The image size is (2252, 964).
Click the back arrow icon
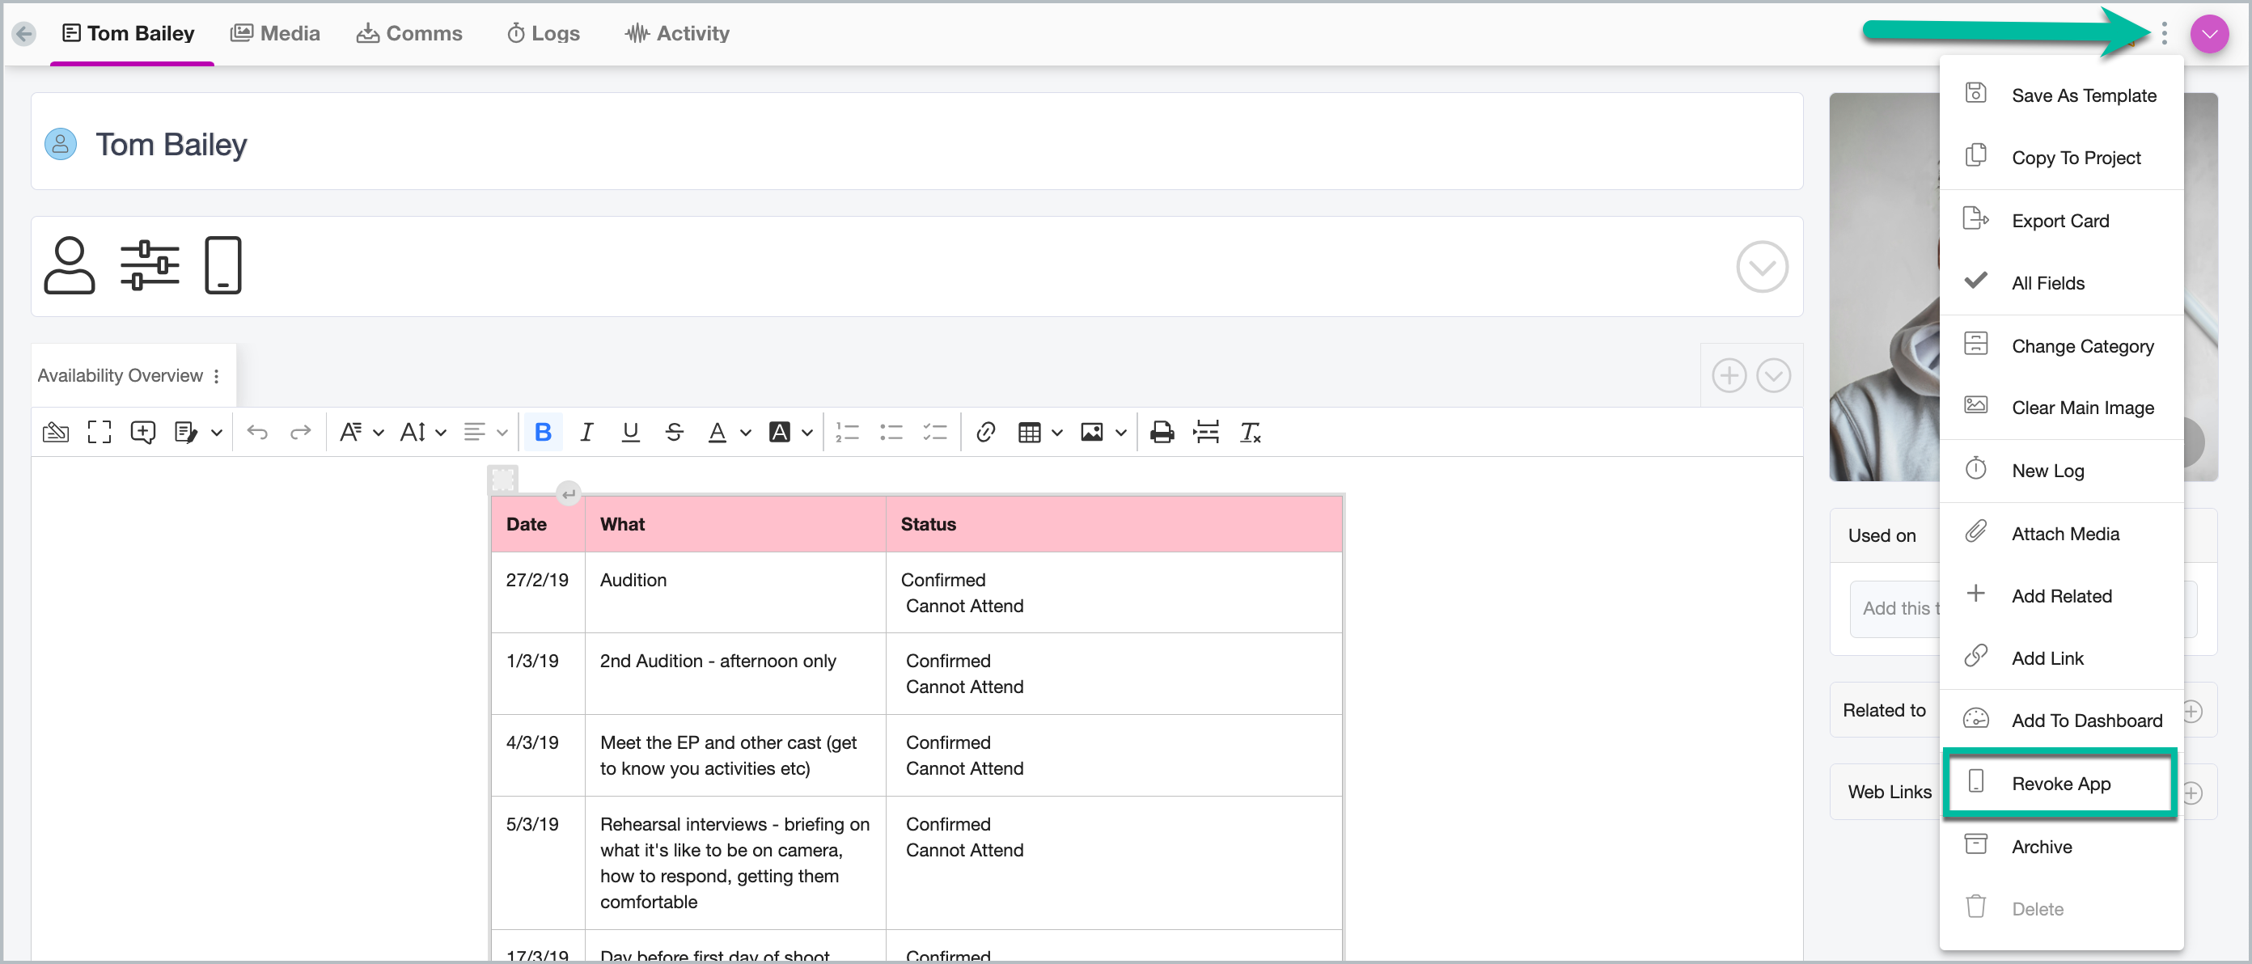24,34
